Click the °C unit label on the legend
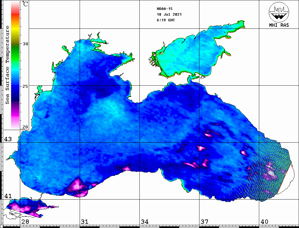The height and width of the screenshot is (228, 299). point(25,4)
